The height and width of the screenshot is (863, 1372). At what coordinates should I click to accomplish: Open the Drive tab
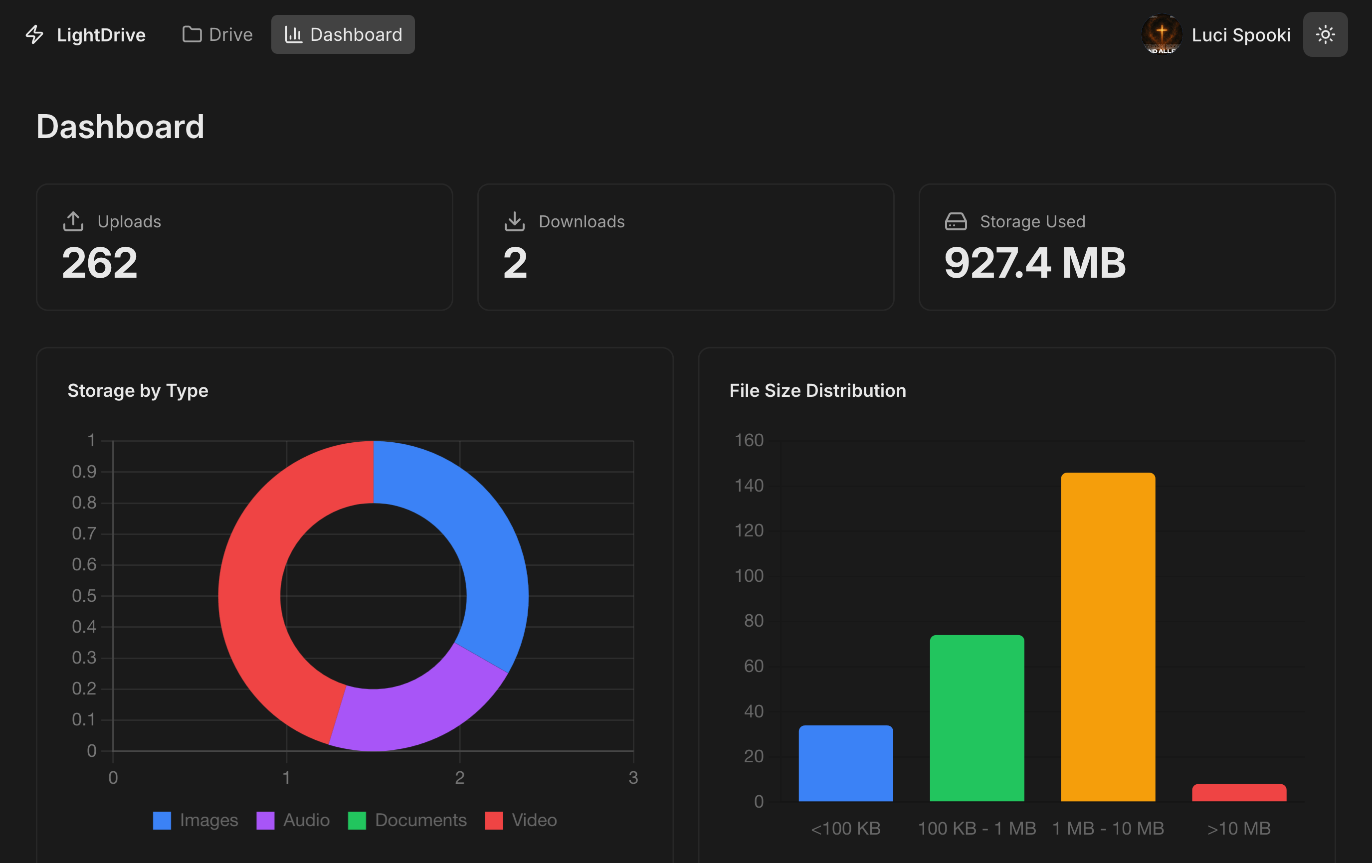click(217, 35)
